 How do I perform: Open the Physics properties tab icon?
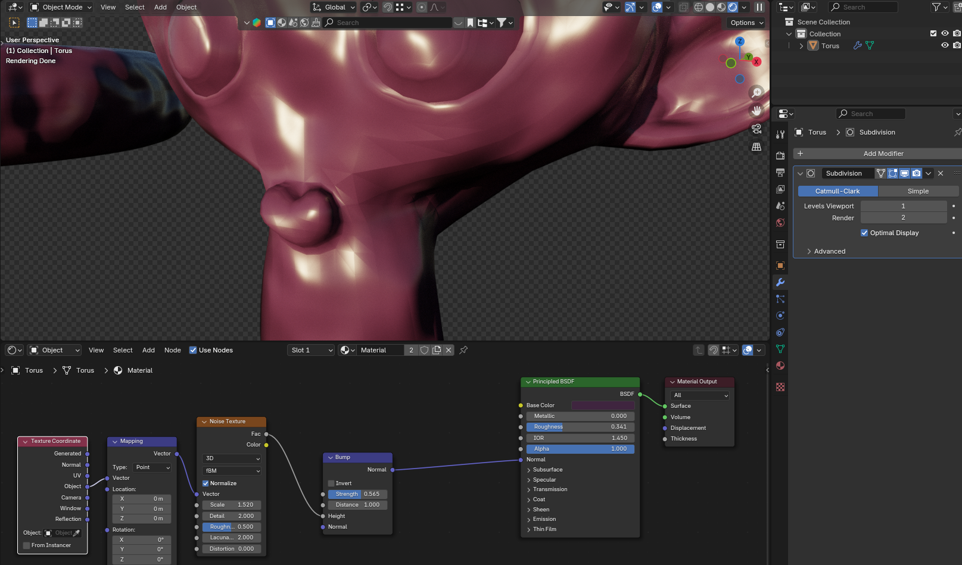780,316
